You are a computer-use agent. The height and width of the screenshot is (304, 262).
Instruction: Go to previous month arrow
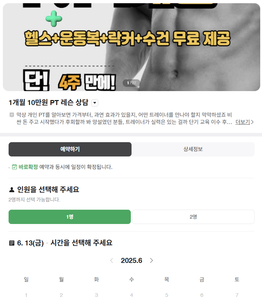pyautogui.click(x=112, y=260)
